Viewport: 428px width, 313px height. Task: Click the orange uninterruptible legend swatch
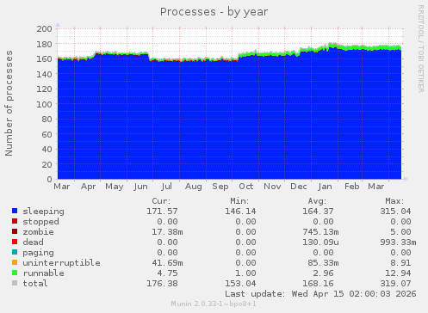15,262
